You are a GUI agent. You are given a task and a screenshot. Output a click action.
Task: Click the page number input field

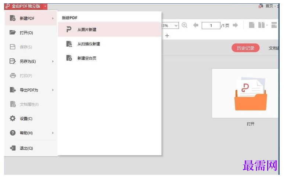point(211,25)
